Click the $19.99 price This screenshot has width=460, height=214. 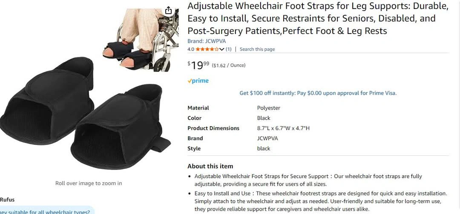(x=198, y=65)
